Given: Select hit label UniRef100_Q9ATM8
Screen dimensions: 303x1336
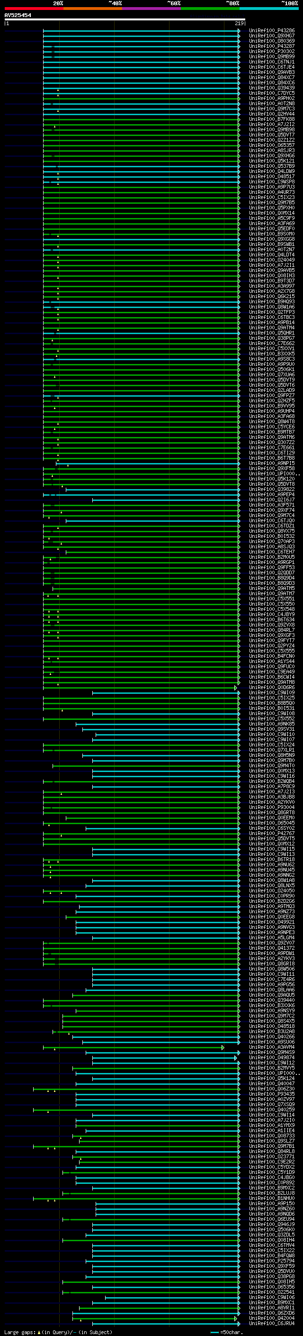Looking at the screenshot, I should click(x=272, y=682).
